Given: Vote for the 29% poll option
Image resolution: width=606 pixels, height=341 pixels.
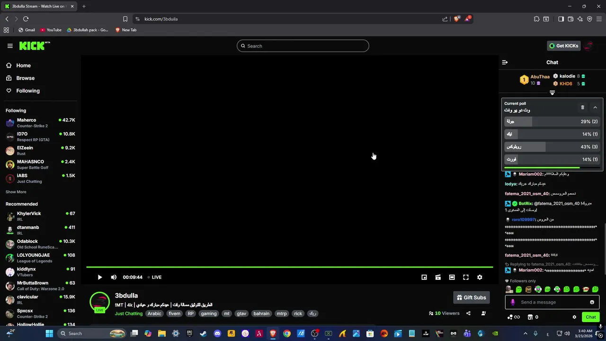Looking at the screenshot, I should 552,122.
